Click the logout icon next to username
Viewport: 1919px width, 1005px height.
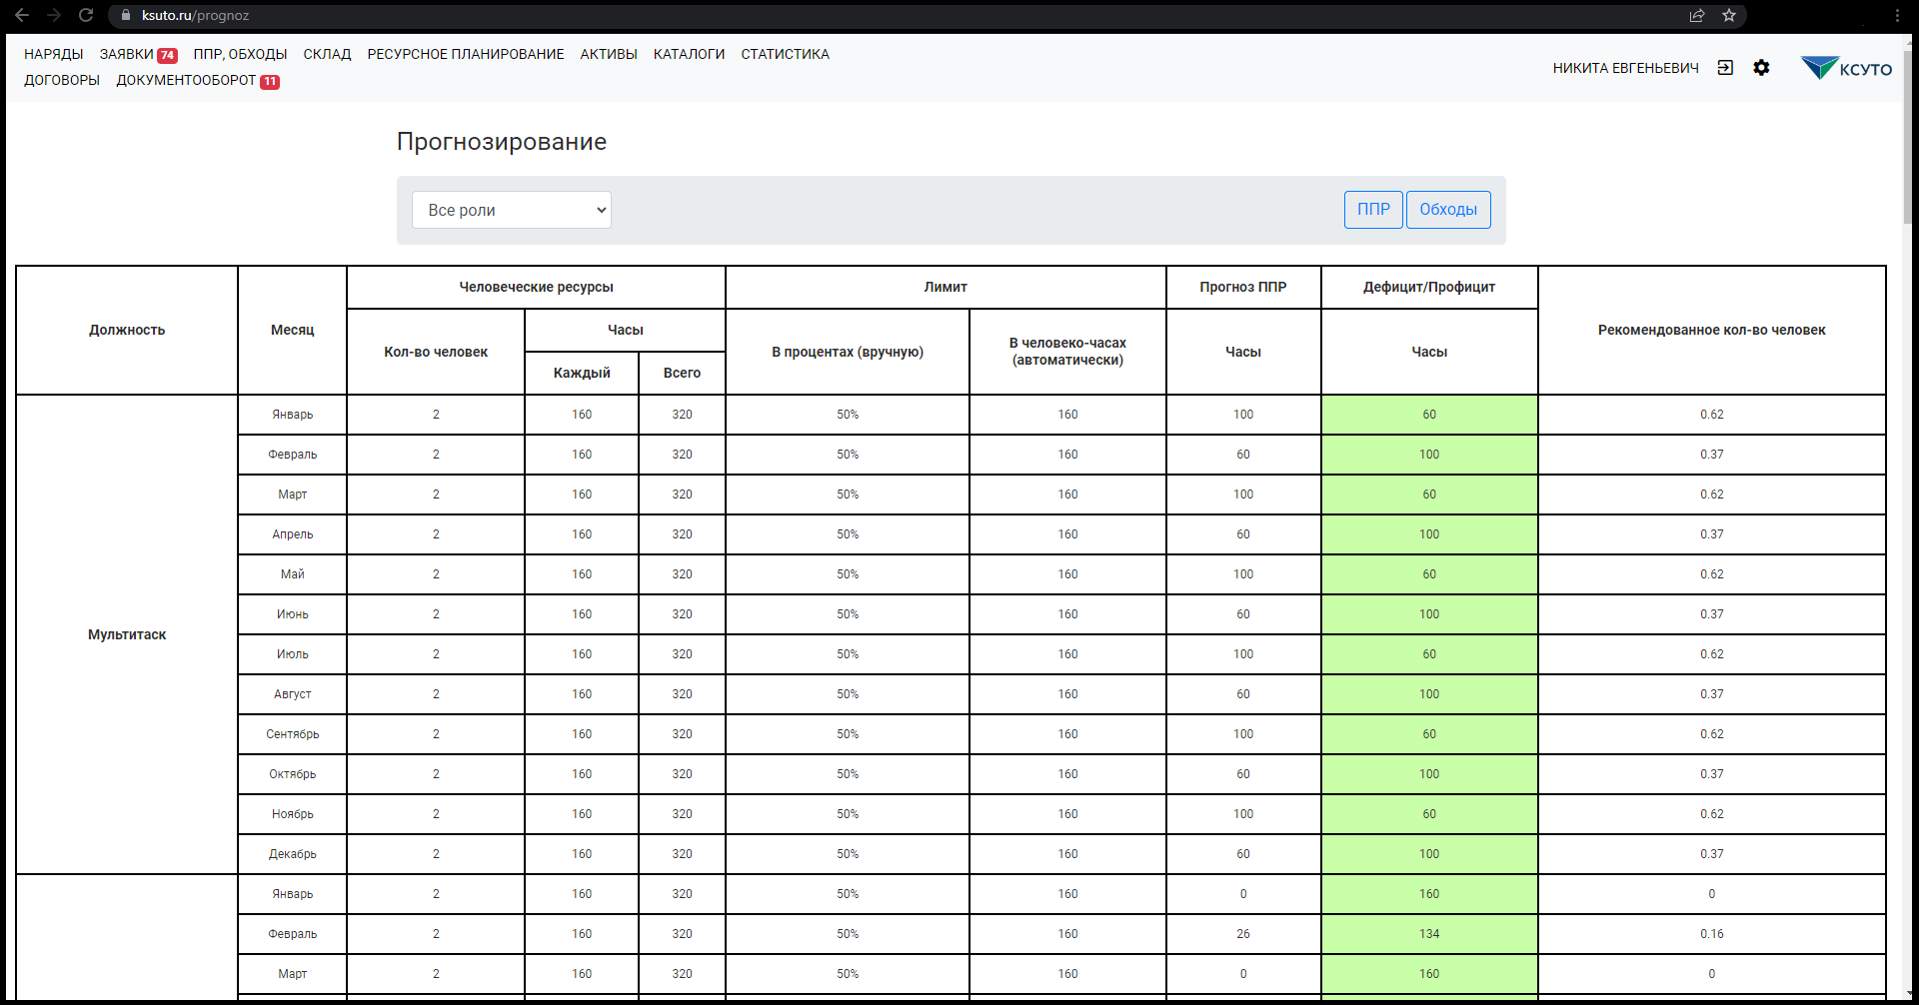pos(1725,68)
